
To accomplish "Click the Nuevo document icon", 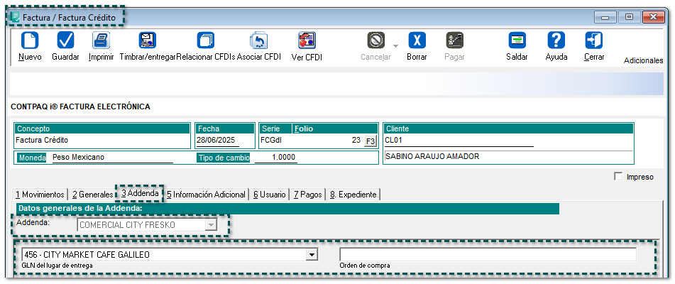I will point(30,40).
